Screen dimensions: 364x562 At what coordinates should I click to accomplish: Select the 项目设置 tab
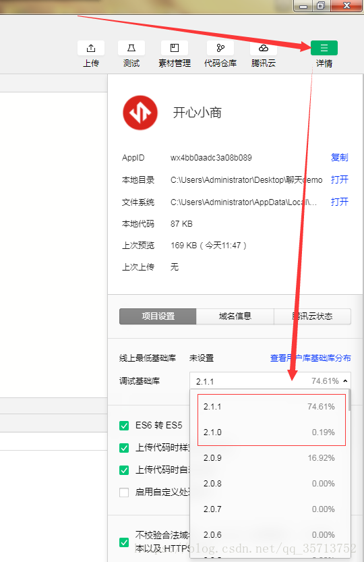[x=158, y=316]
